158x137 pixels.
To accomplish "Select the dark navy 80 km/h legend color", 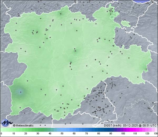I will 98,130.
